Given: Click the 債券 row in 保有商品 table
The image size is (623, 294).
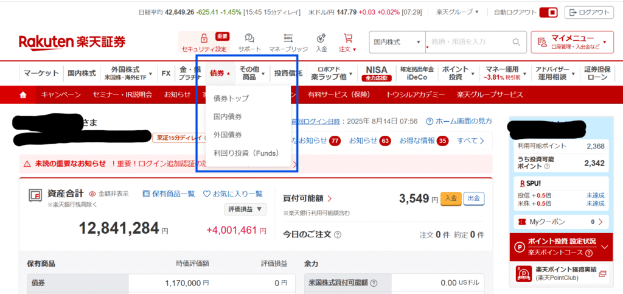Looking at the screenshot, I should [161, 283].
